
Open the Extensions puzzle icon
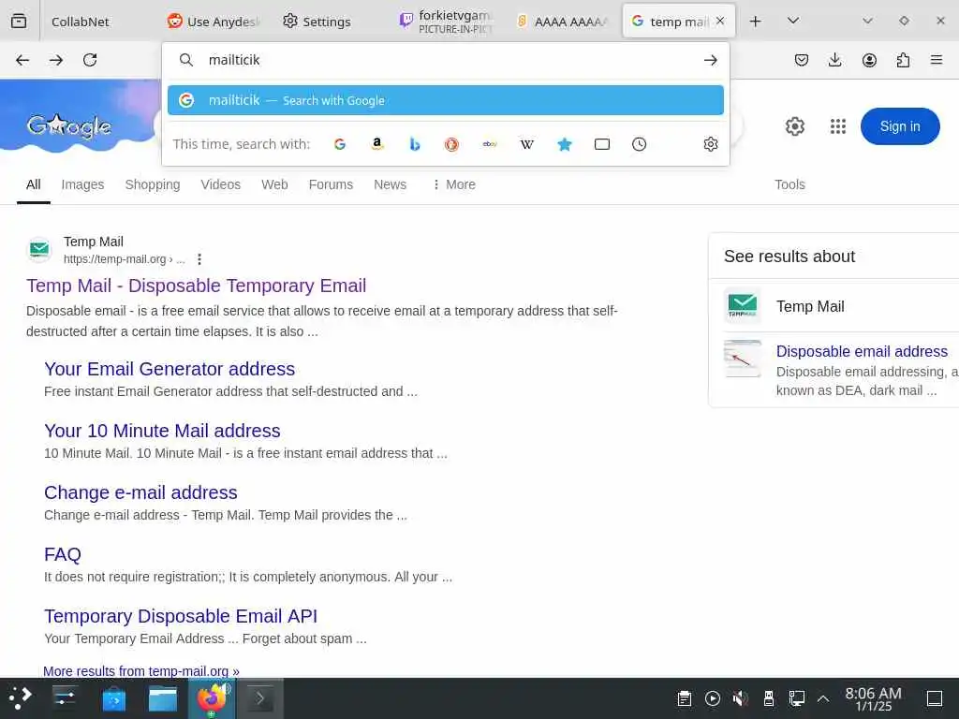click(x=903, y=60)
